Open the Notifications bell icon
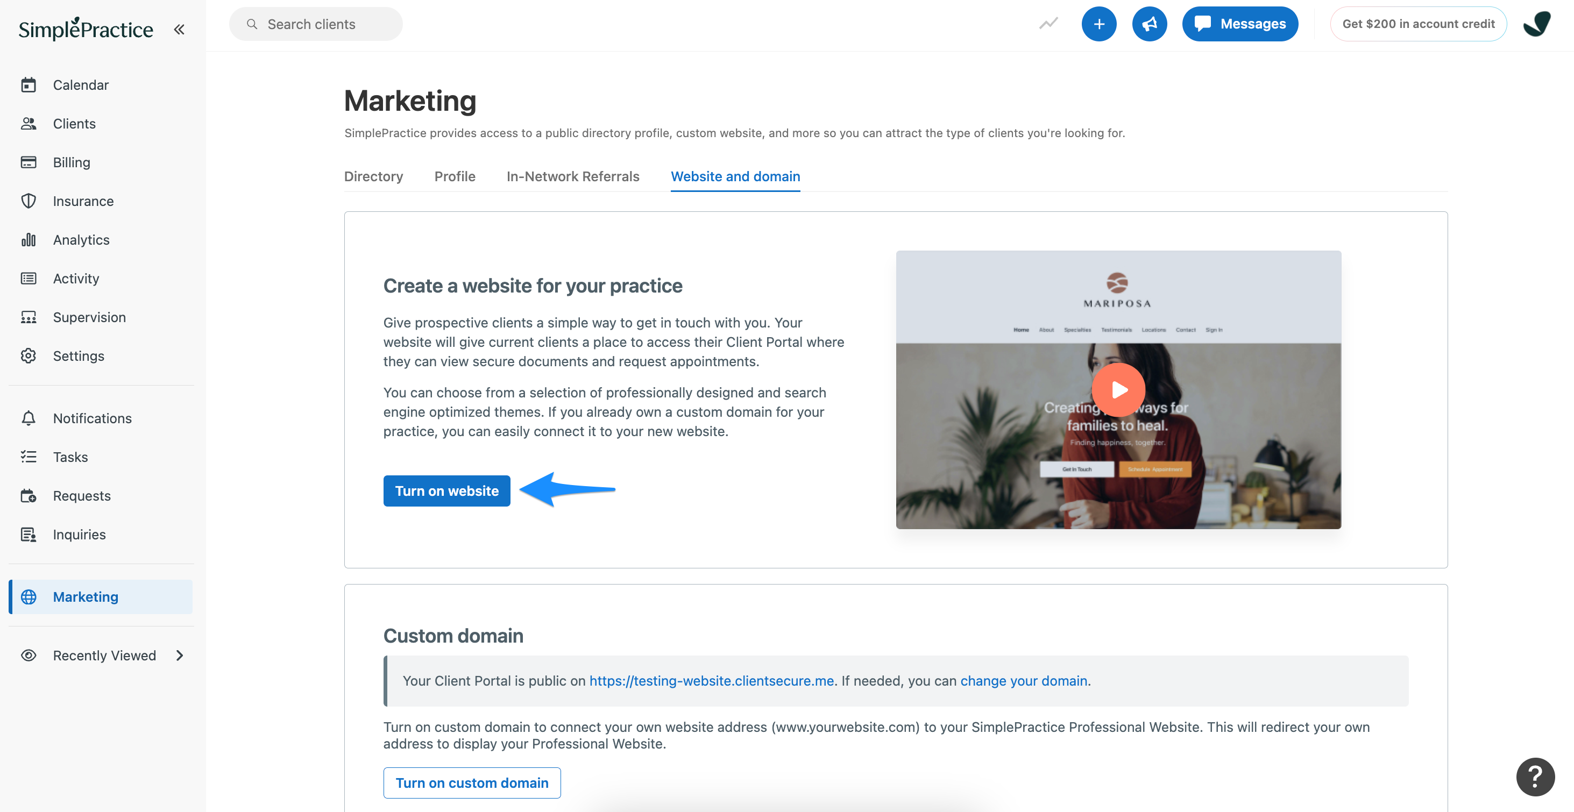This screenshot has width=1574, height=812. point(29,418)
